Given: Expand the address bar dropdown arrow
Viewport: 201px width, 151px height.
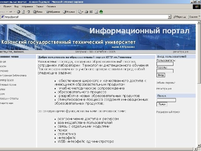Looking at the screenshot, I should point(170,17).
